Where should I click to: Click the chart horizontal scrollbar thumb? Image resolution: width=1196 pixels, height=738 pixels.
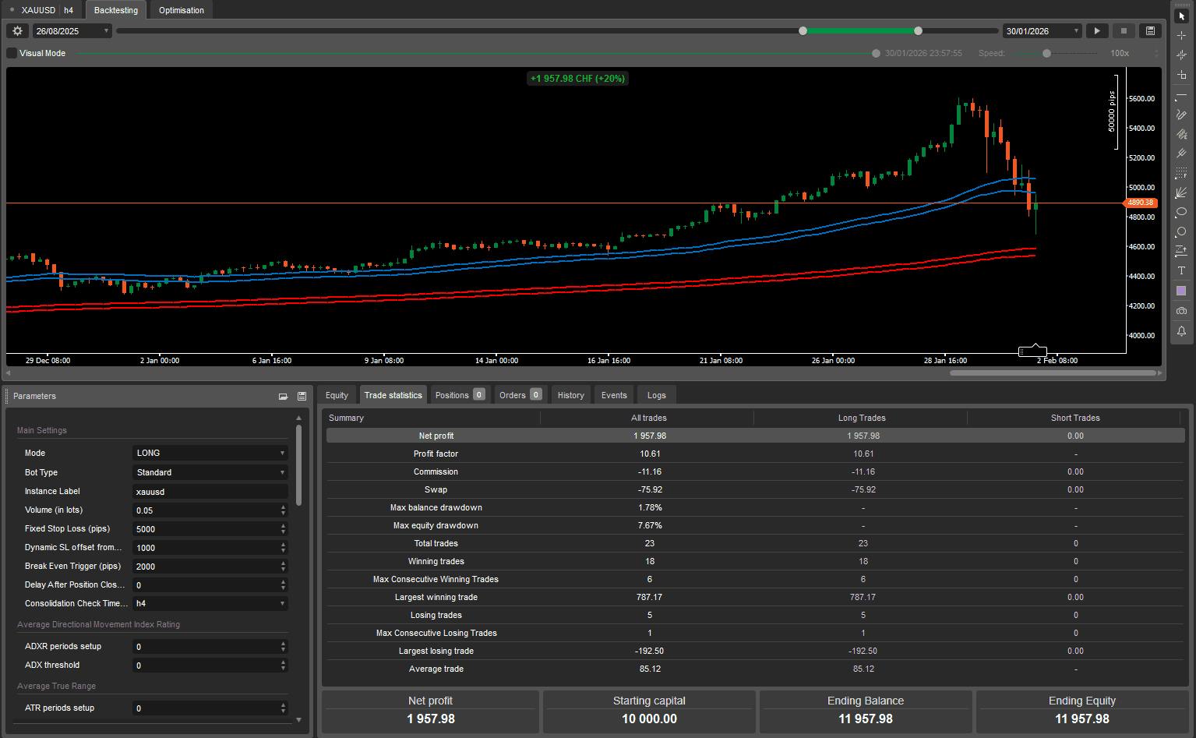click(x=1053, y=373)
